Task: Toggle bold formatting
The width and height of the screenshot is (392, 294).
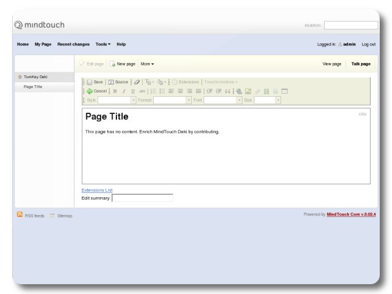Action: click(x=115, y=91)
